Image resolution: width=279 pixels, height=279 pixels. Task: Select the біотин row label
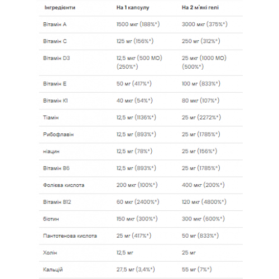[51, 219]
